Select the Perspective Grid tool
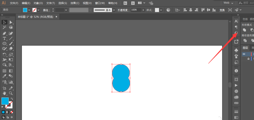 (11, 65)
